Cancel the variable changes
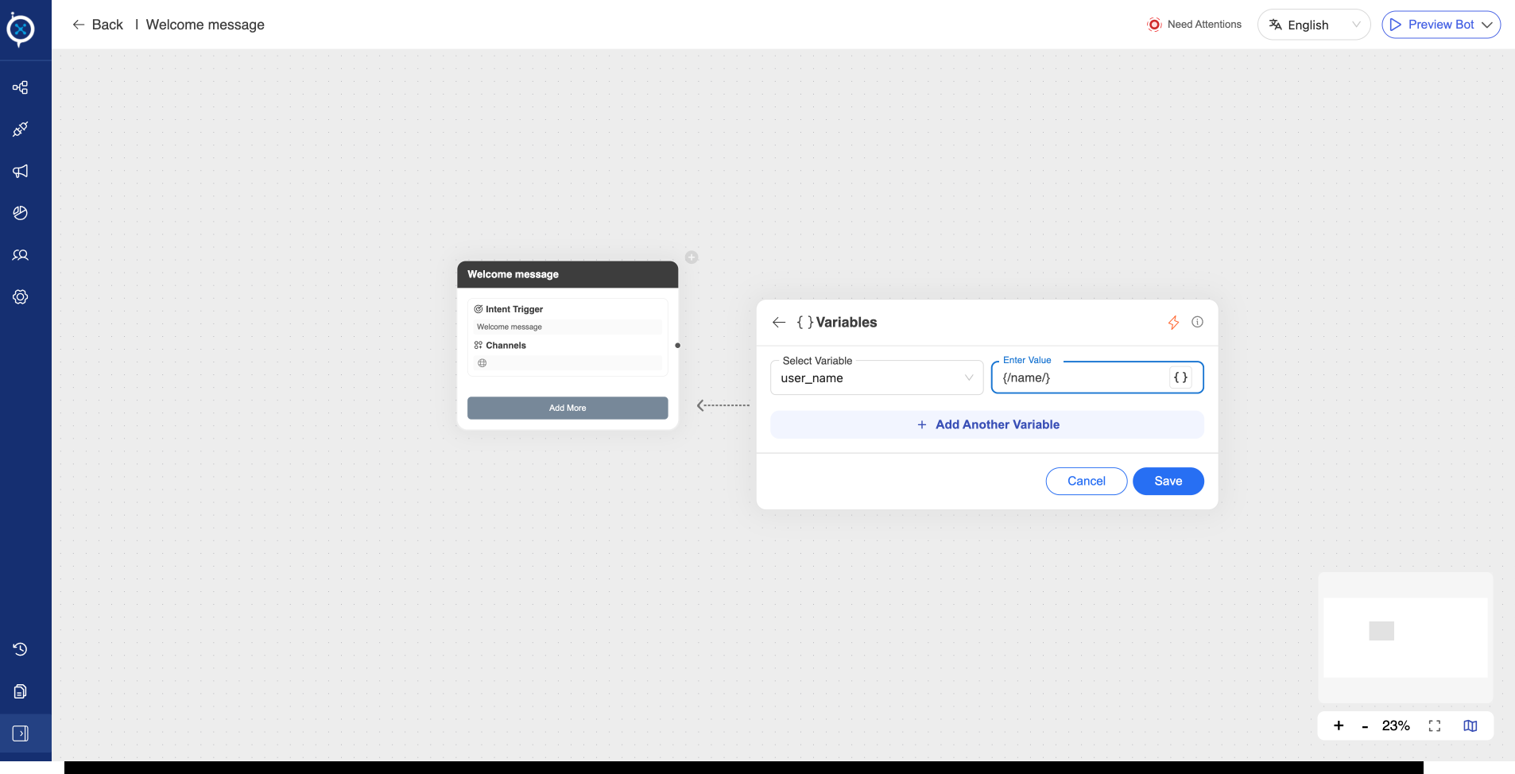This screenshot has height=774, width=1515. 1087,481
